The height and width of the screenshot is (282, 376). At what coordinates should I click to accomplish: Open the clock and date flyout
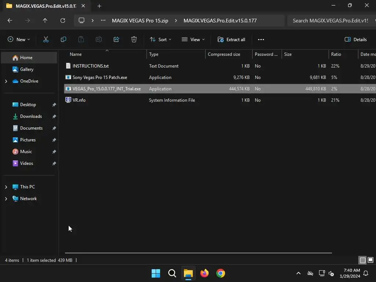(x=350, y=273)
